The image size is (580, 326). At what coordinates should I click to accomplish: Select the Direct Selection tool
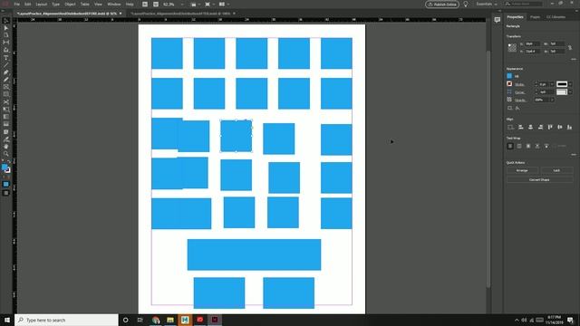click(6, 28)
